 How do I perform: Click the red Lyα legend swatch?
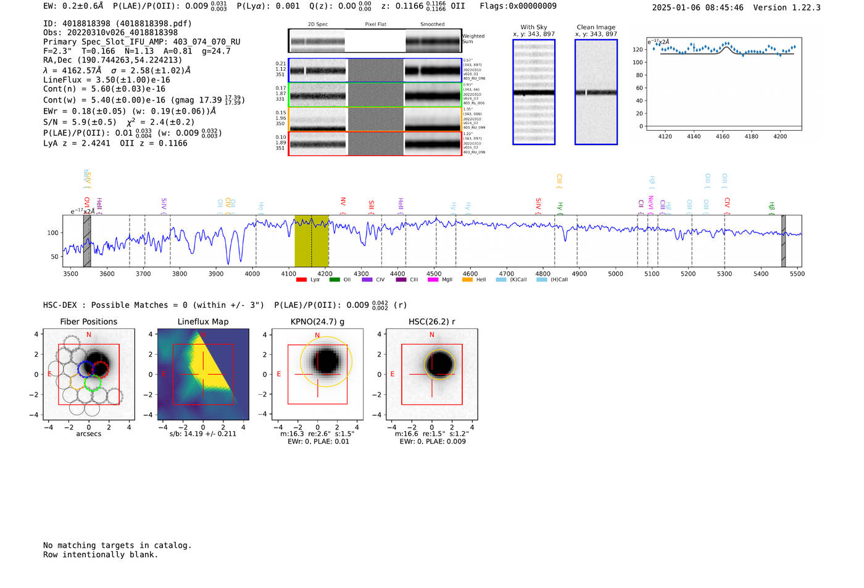301,280
